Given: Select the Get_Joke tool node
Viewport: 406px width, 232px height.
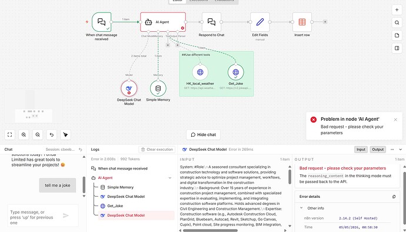Looking at the screenshot, I should point(235,72).
